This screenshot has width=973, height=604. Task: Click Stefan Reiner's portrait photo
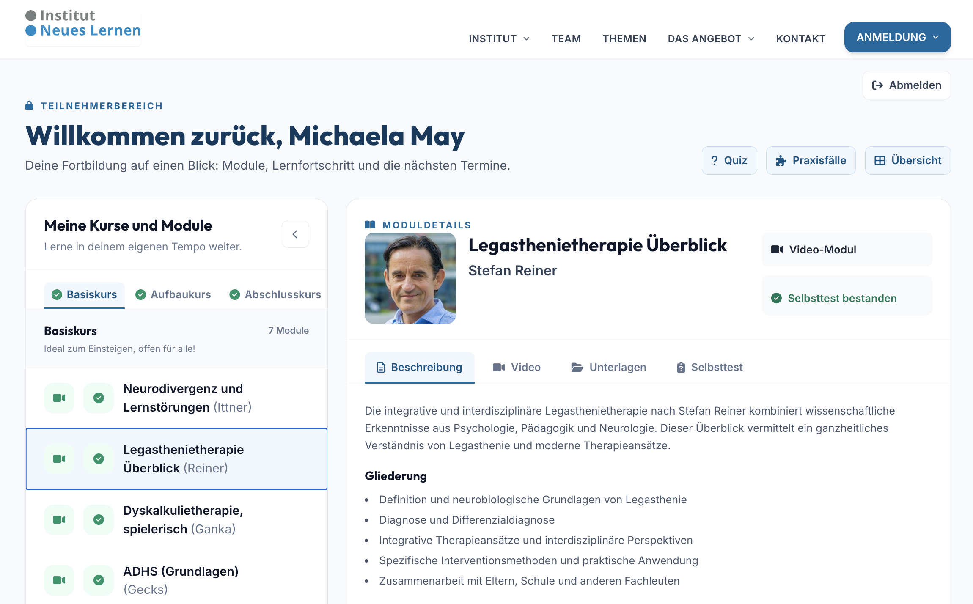(x=410, y=278)
